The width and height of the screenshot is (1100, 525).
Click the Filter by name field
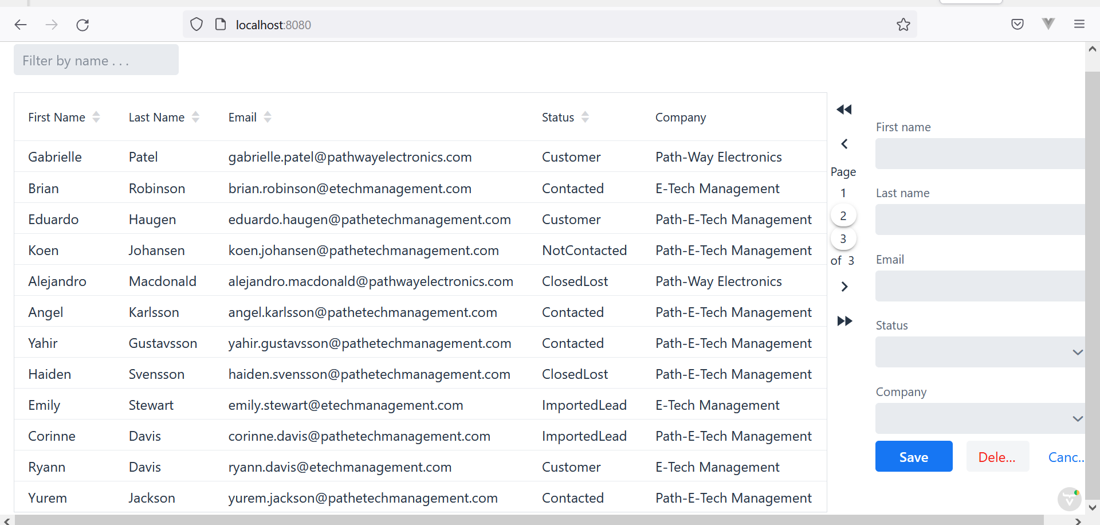coord(96,60)
